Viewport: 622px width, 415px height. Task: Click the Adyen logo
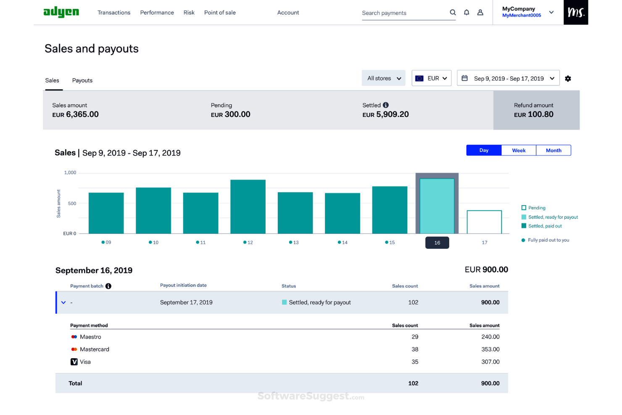point(61,12)
